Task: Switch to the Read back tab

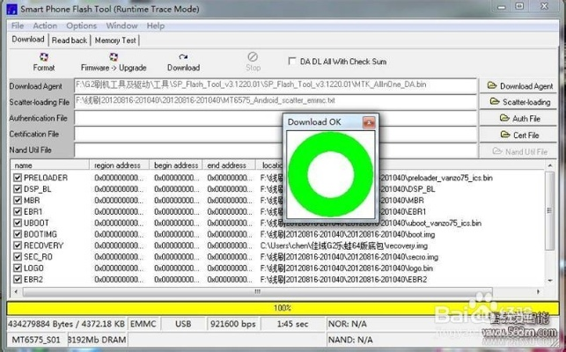Action: 70,40
